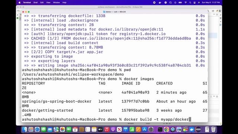Switch to Terminal via Dock icon
The height and width of the screenshot is (134, 238).
pos(160,130)
